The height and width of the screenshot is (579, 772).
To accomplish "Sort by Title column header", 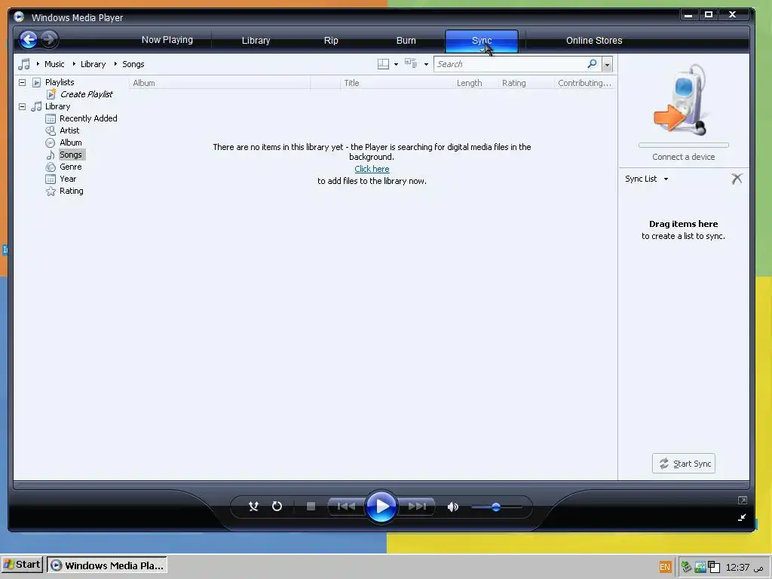I will pyautogui.click(x=397, y=83).
